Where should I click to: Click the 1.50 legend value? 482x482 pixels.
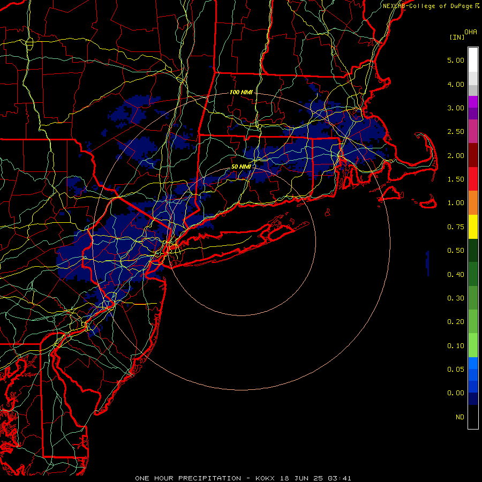coord(456,179)
